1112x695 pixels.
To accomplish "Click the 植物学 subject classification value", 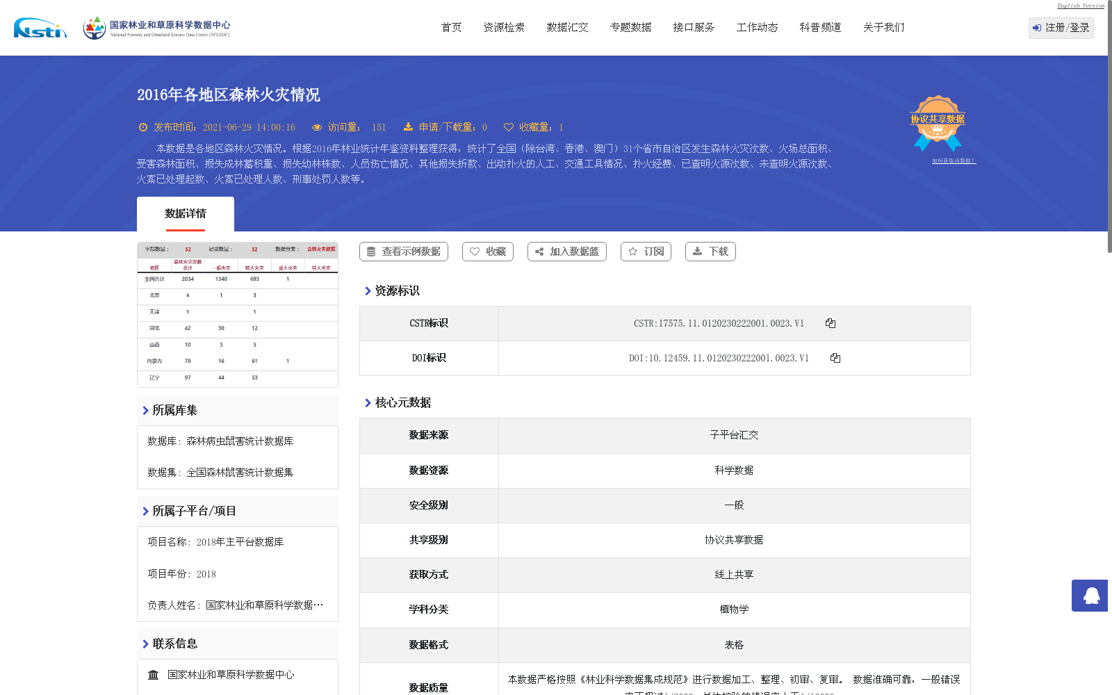I will (x=734, y=610).
